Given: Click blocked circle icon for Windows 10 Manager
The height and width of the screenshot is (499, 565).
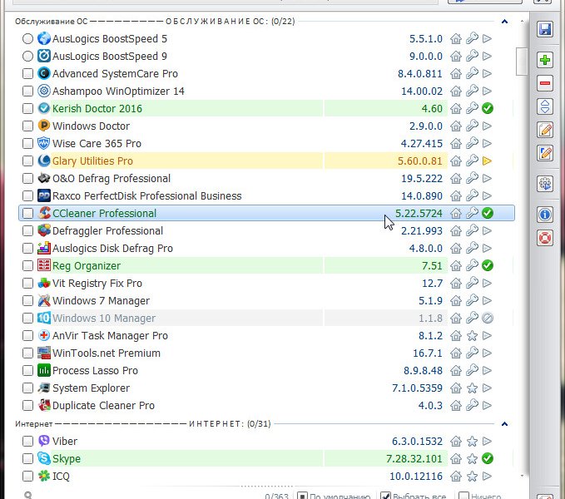Looking at the screenshot, I should 487,319.
